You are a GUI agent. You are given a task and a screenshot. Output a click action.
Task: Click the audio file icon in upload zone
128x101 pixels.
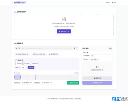click(64, 19)
